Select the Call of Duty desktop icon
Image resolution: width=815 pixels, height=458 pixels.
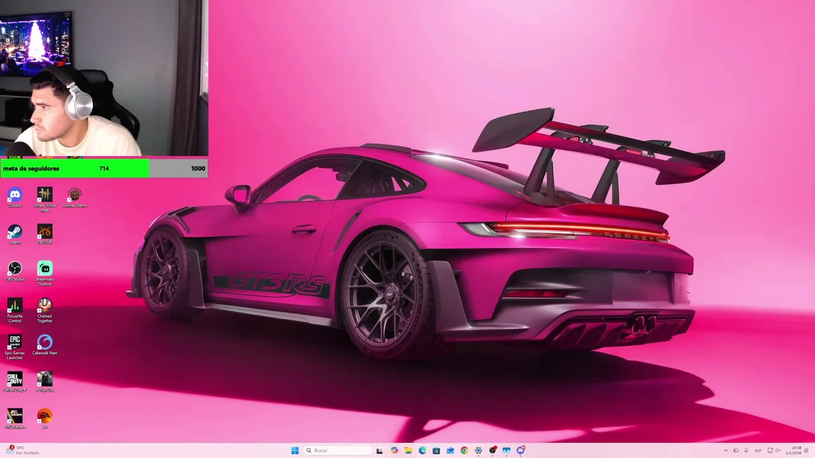(x=15, y=382)
